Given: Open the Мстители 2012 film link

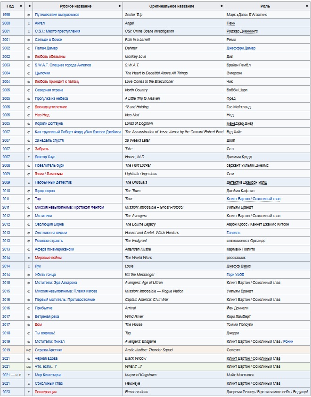Looking at the screenshot, I should [x=43, y=216].
